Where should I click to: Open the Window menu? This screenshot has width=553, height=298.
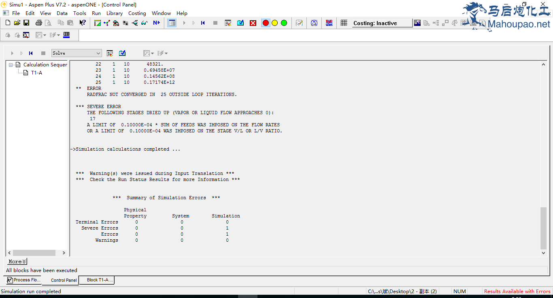(x=161, y=13)
